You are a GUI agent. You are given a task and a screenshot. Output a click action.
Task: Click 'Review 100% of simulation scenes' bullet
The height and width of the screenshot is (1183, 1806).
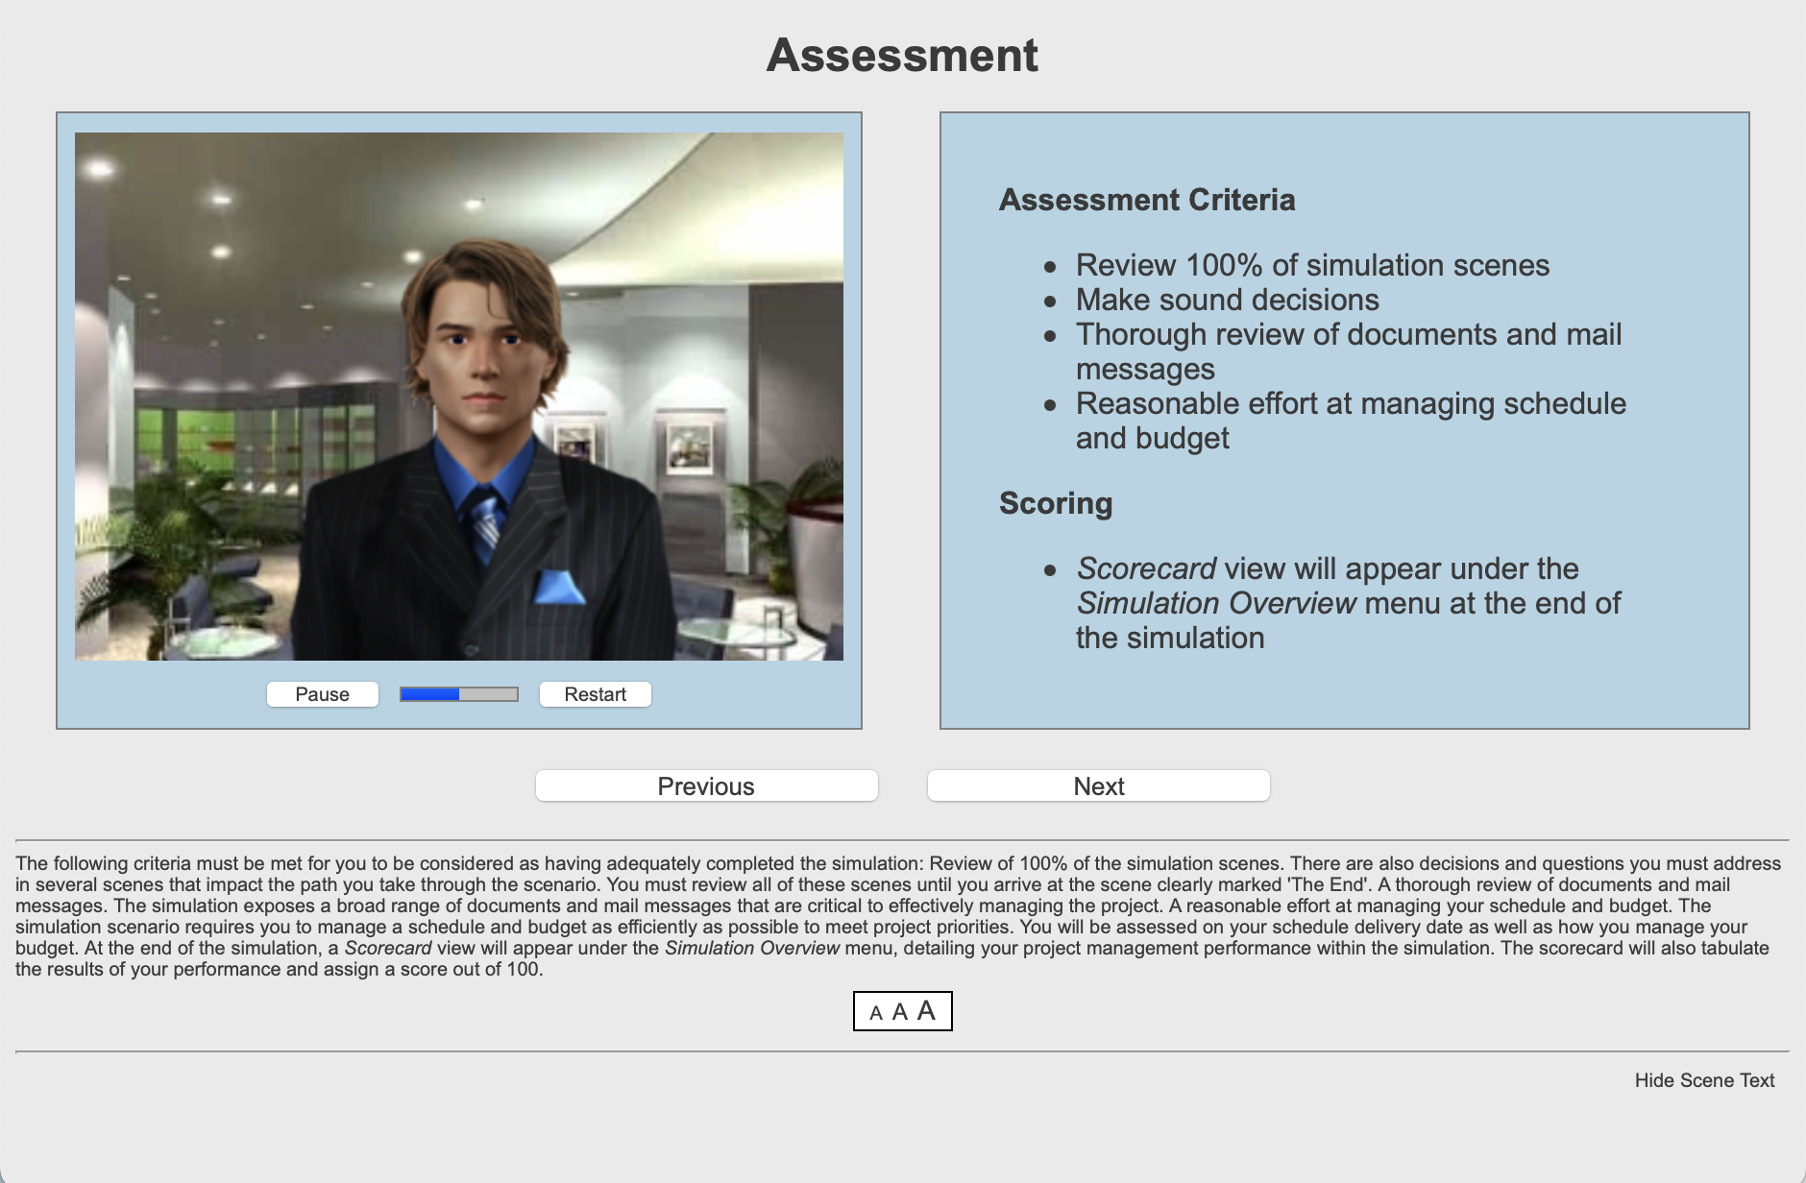coord(1312,265)
